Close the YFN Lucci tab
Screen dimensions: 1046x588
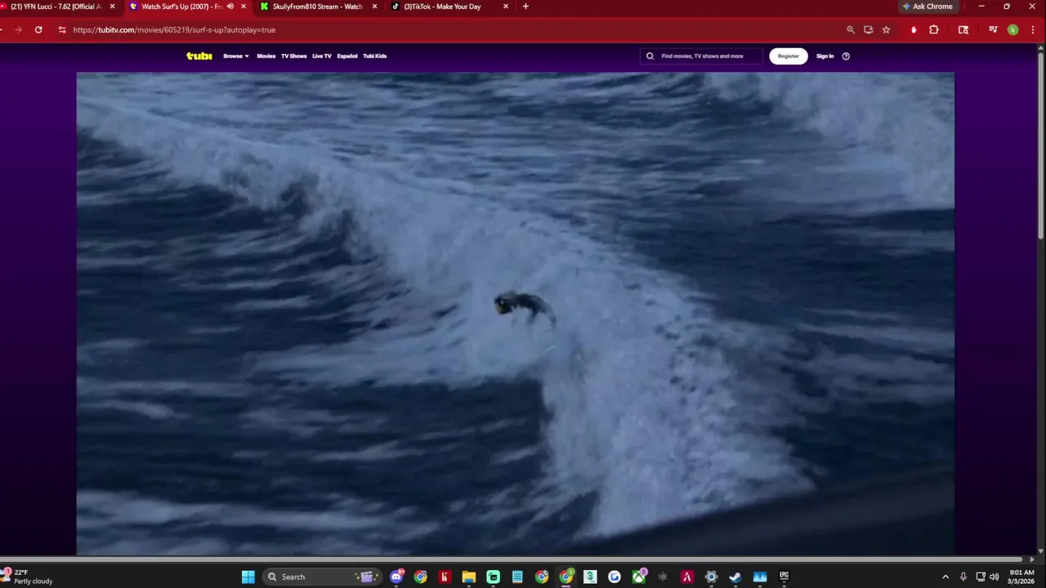point(113,7)
